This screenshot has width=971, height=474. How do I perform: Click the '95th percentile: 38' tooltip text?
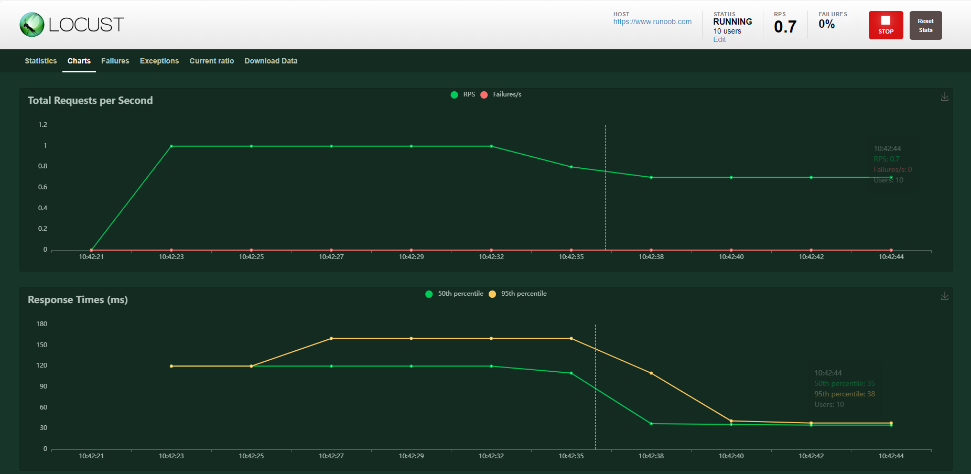click(x=845, y=394)
